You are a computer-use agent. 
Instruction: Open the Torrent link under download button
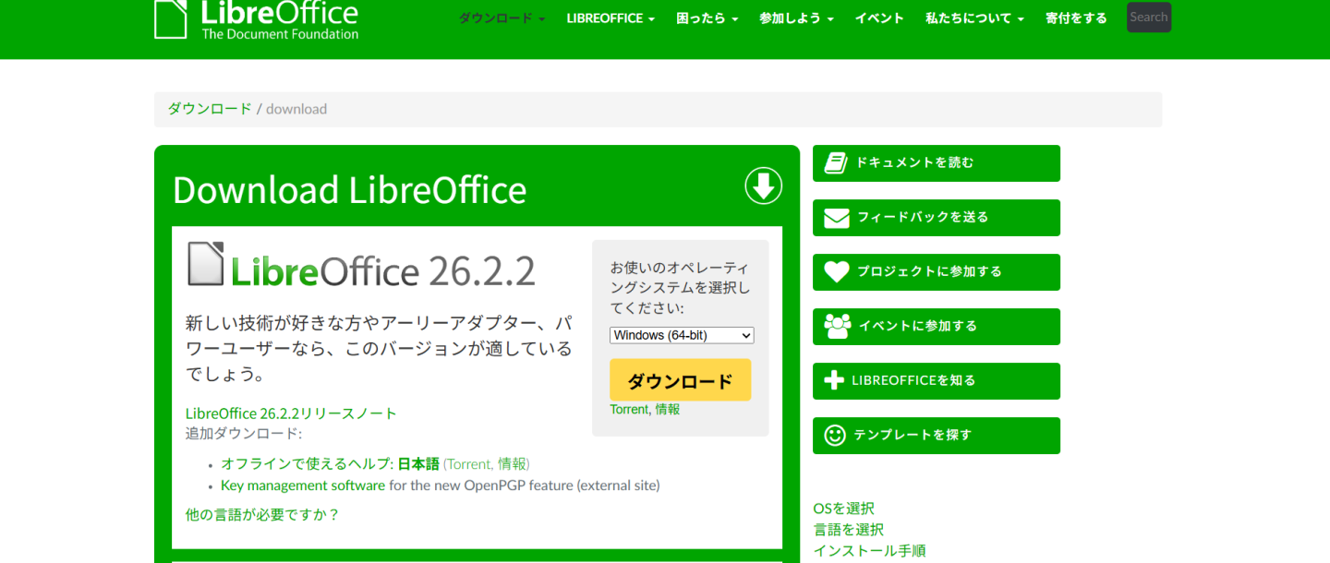[629, 409]
